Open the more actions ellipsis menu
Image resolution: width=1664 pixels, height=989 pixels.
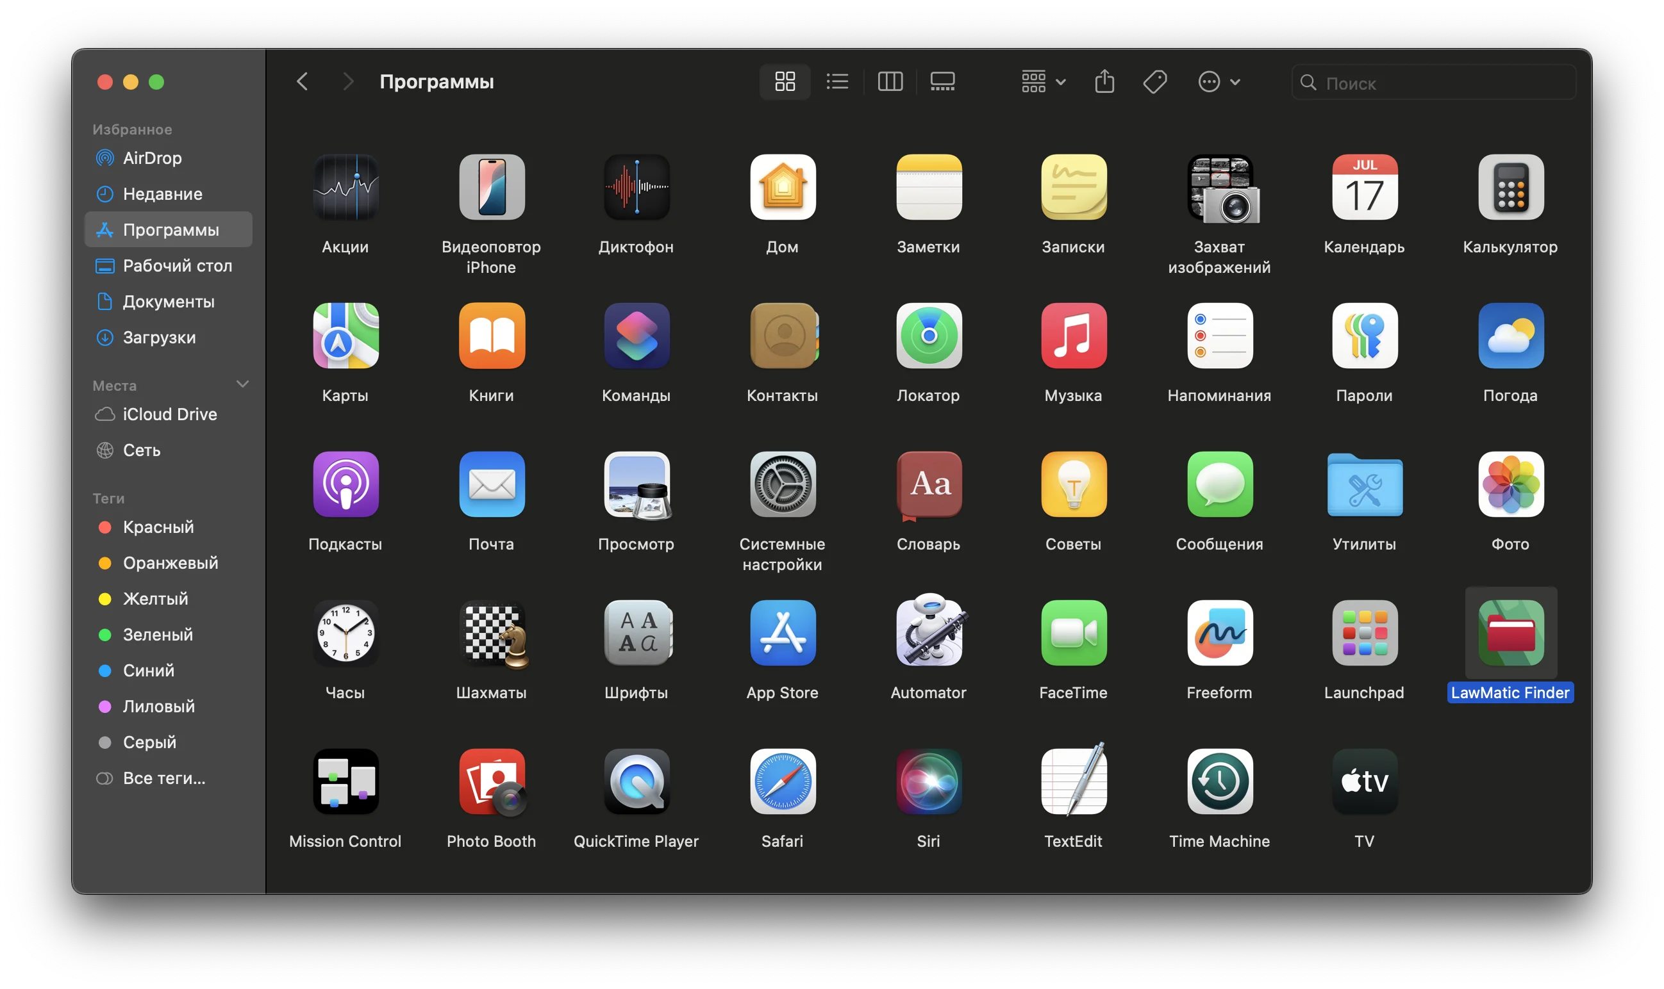pyautogui.click(x=1219, y=82)
